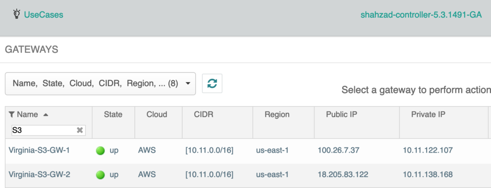Click us-east-1 region for Virginia-S3-GW-1
This screenshot has height=188, width=491.
pos(272,150)
